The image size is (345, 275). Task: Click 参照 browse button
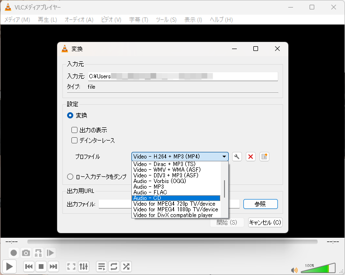click(260, 204)
